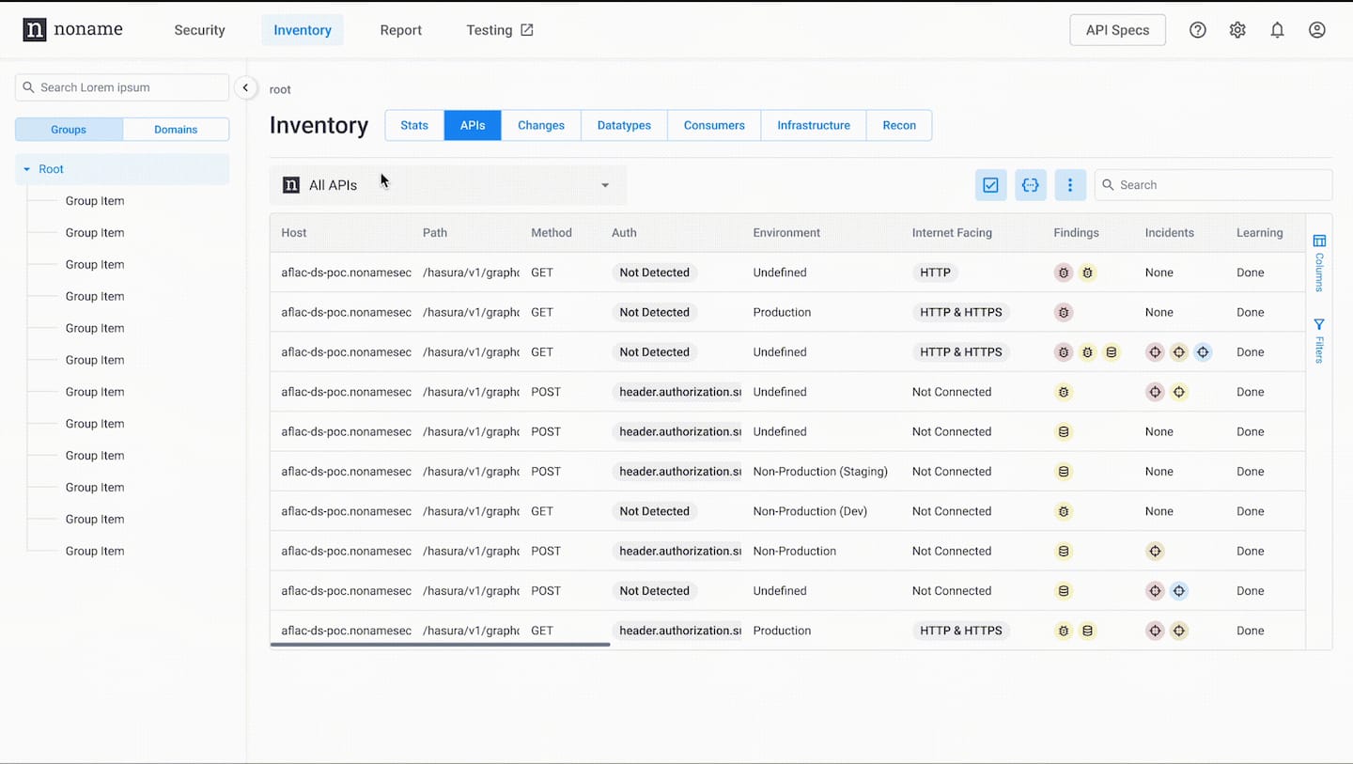Open the three-dot more options menu
Screen dimensions: 1353x764
coord(1069,185)
